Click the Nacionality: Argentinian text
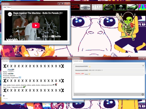 pos(11,78)
